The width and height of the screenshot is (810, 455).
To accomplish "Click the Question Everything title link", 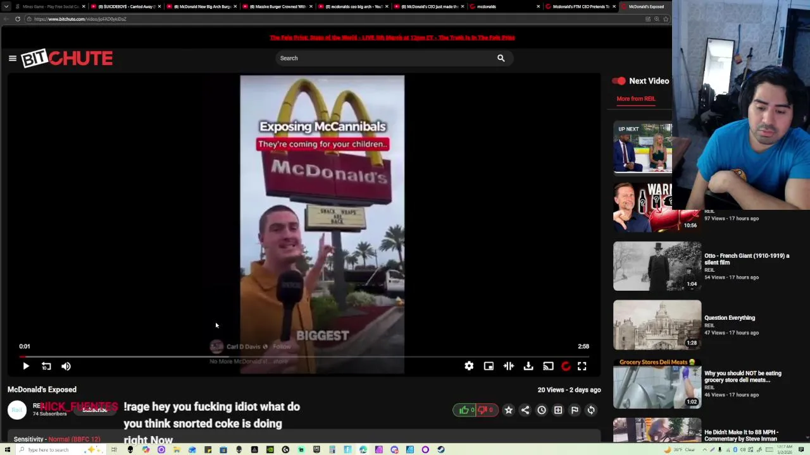I will pos(730,318).
